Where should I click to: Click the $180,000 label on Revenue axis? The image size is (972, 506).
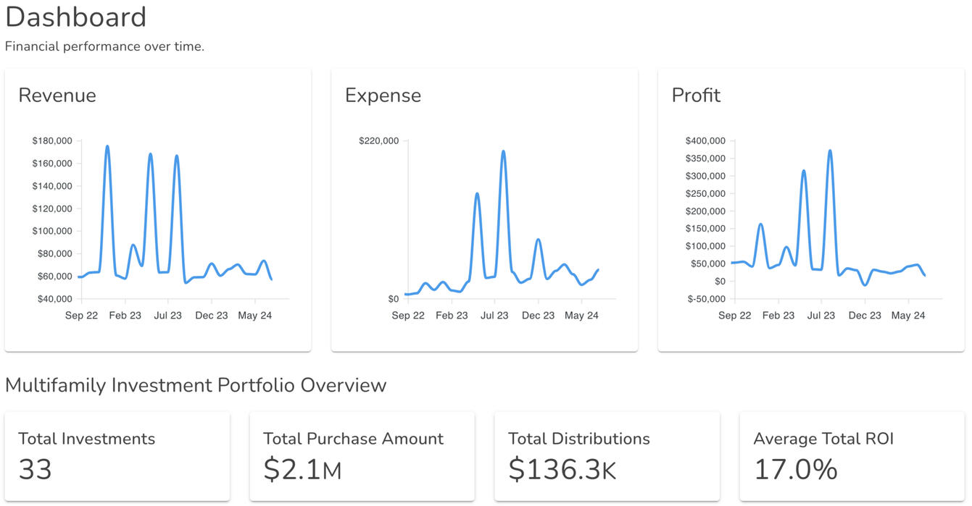51,141
